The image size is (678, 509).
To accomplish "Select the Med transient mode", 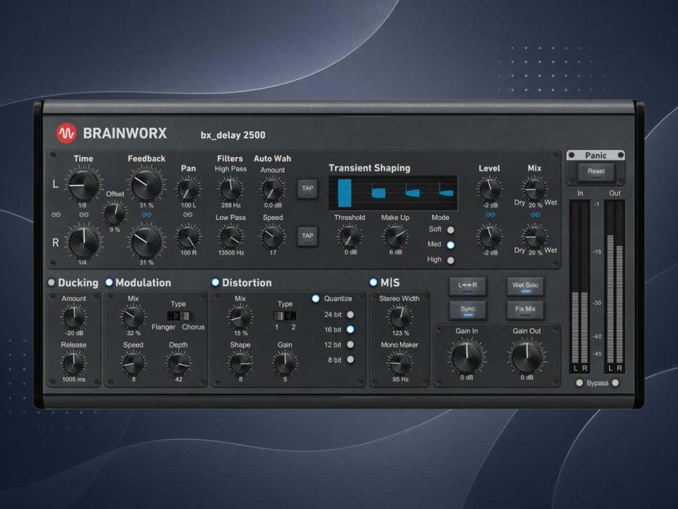I will [x=450, y=245].
